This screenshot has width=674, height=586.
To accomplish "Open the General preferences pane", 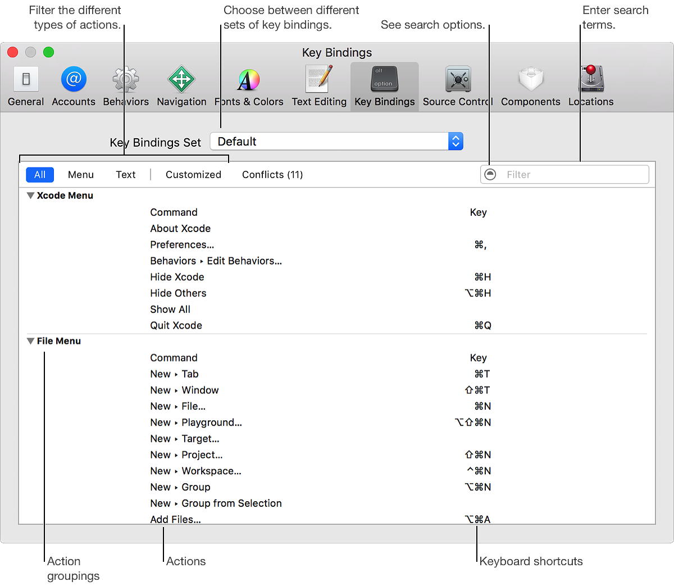I will 26,86.
